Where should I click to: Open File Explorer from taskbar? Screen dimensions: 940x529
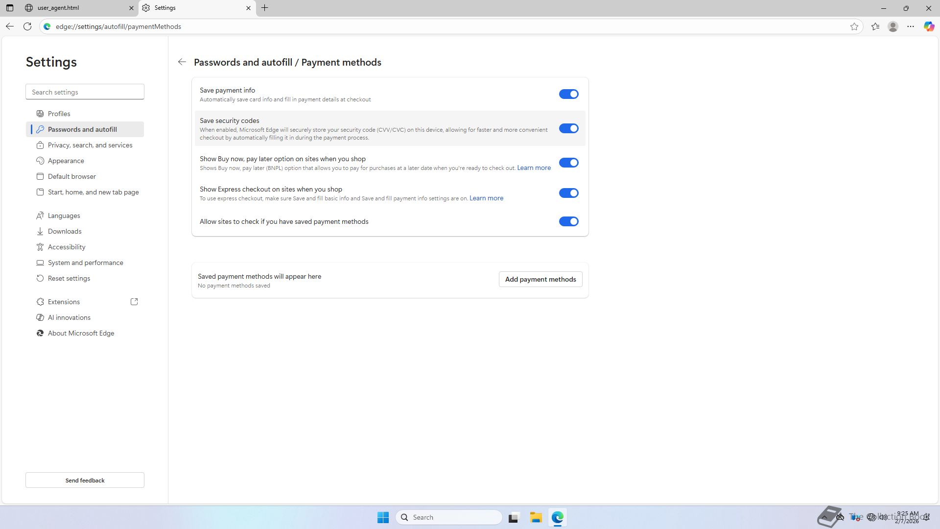point(536,517)
